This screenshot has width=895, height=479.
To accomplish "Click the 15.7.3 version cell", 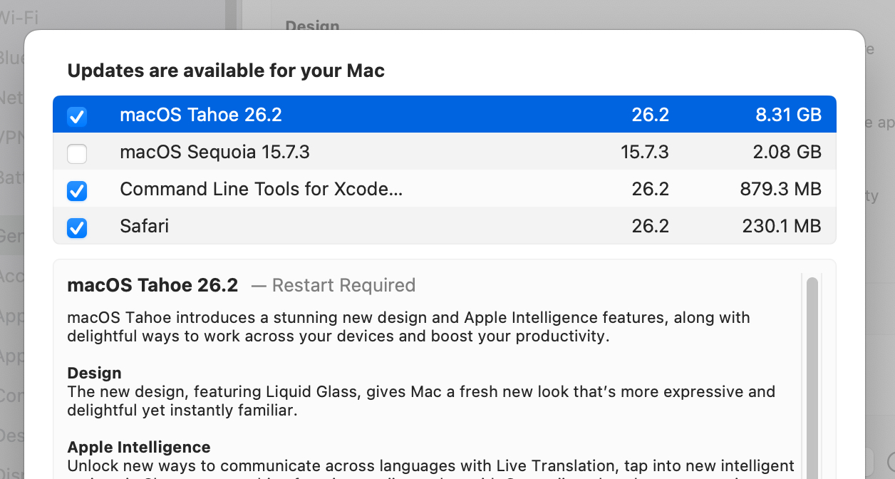I will (644, 152).
